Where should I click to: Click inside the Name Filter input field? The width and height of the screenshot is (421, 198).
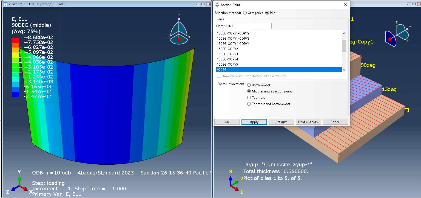[253, 26]
